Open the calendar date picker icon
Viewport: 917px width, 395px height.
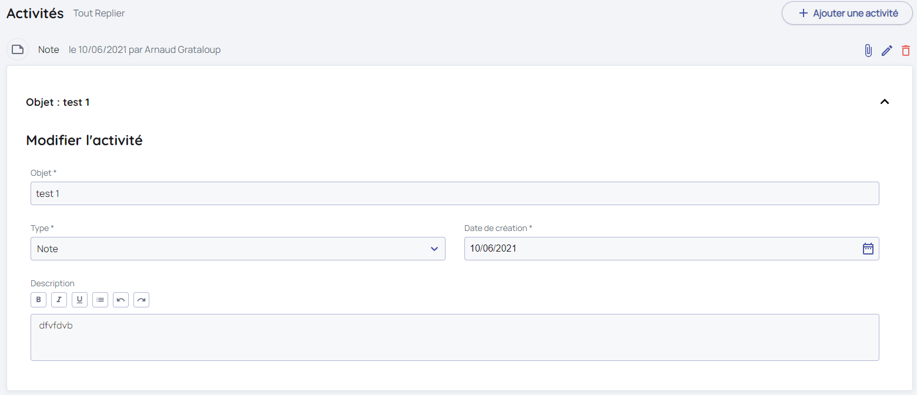868,249
